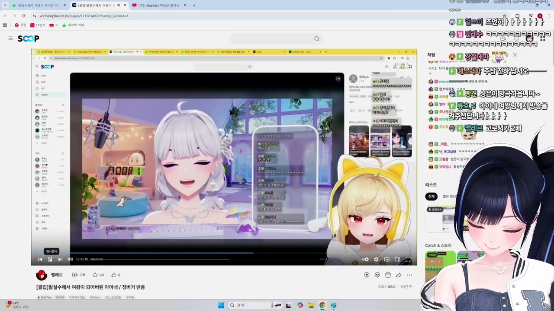Open File Explorer from the taskbar
This screenshot has height=311, width=554.
point(311,305)
